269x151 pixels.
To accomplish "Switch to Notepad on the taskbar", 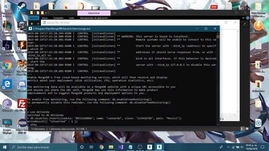I will point(130,147).
